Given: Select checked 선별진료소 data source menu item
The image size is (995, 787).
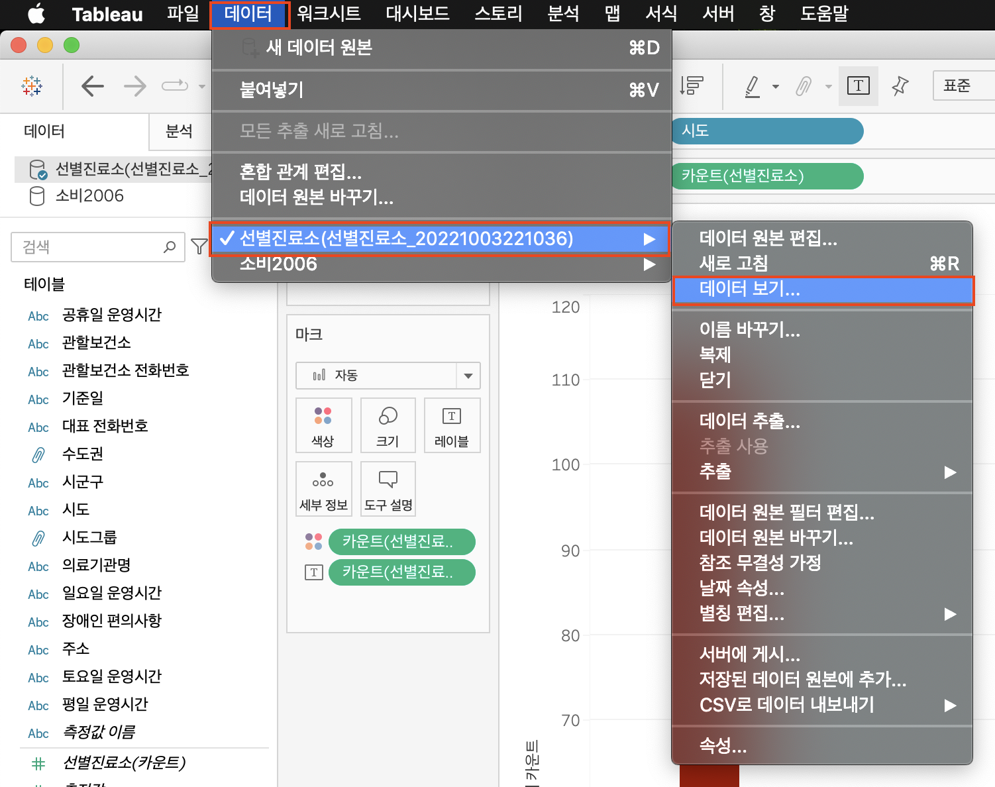Looking at the screenshot, I should coord(440,238).
